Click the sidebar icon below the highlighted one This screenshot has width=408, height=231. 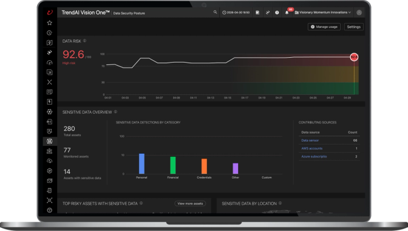pos(49,151)
